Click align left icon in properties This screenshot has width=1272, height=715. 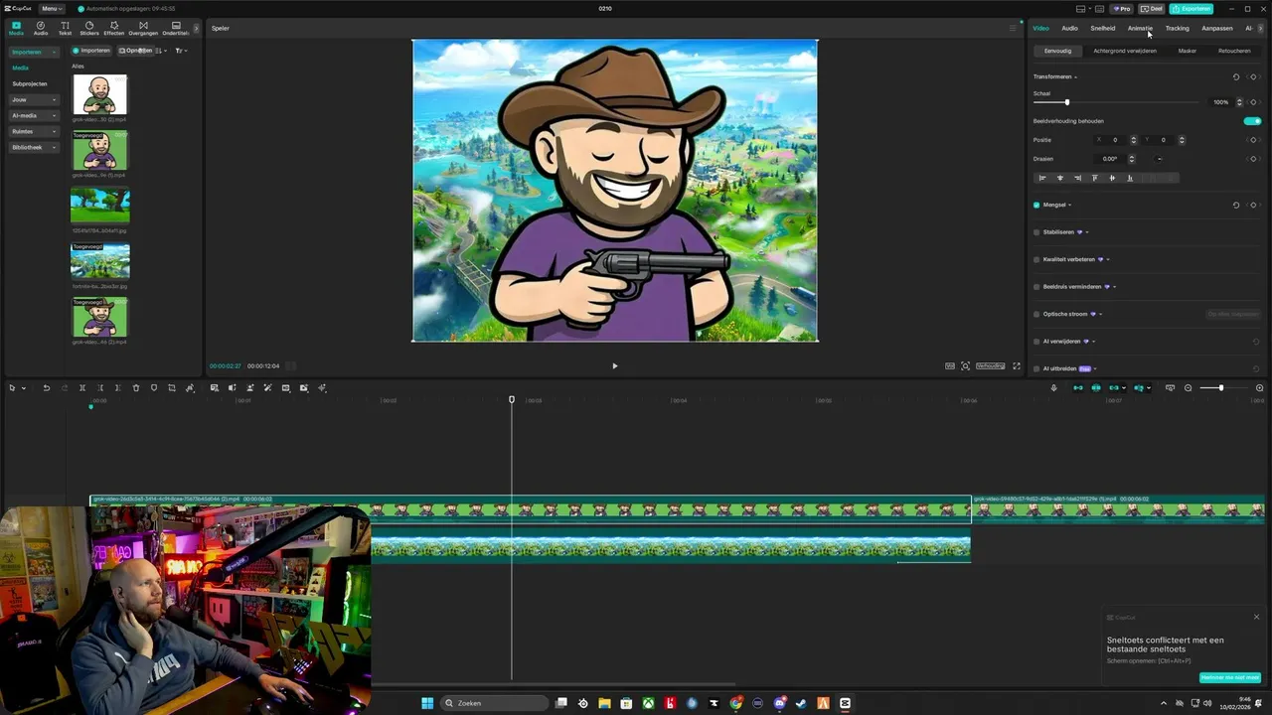click(x=1042, y=178)
